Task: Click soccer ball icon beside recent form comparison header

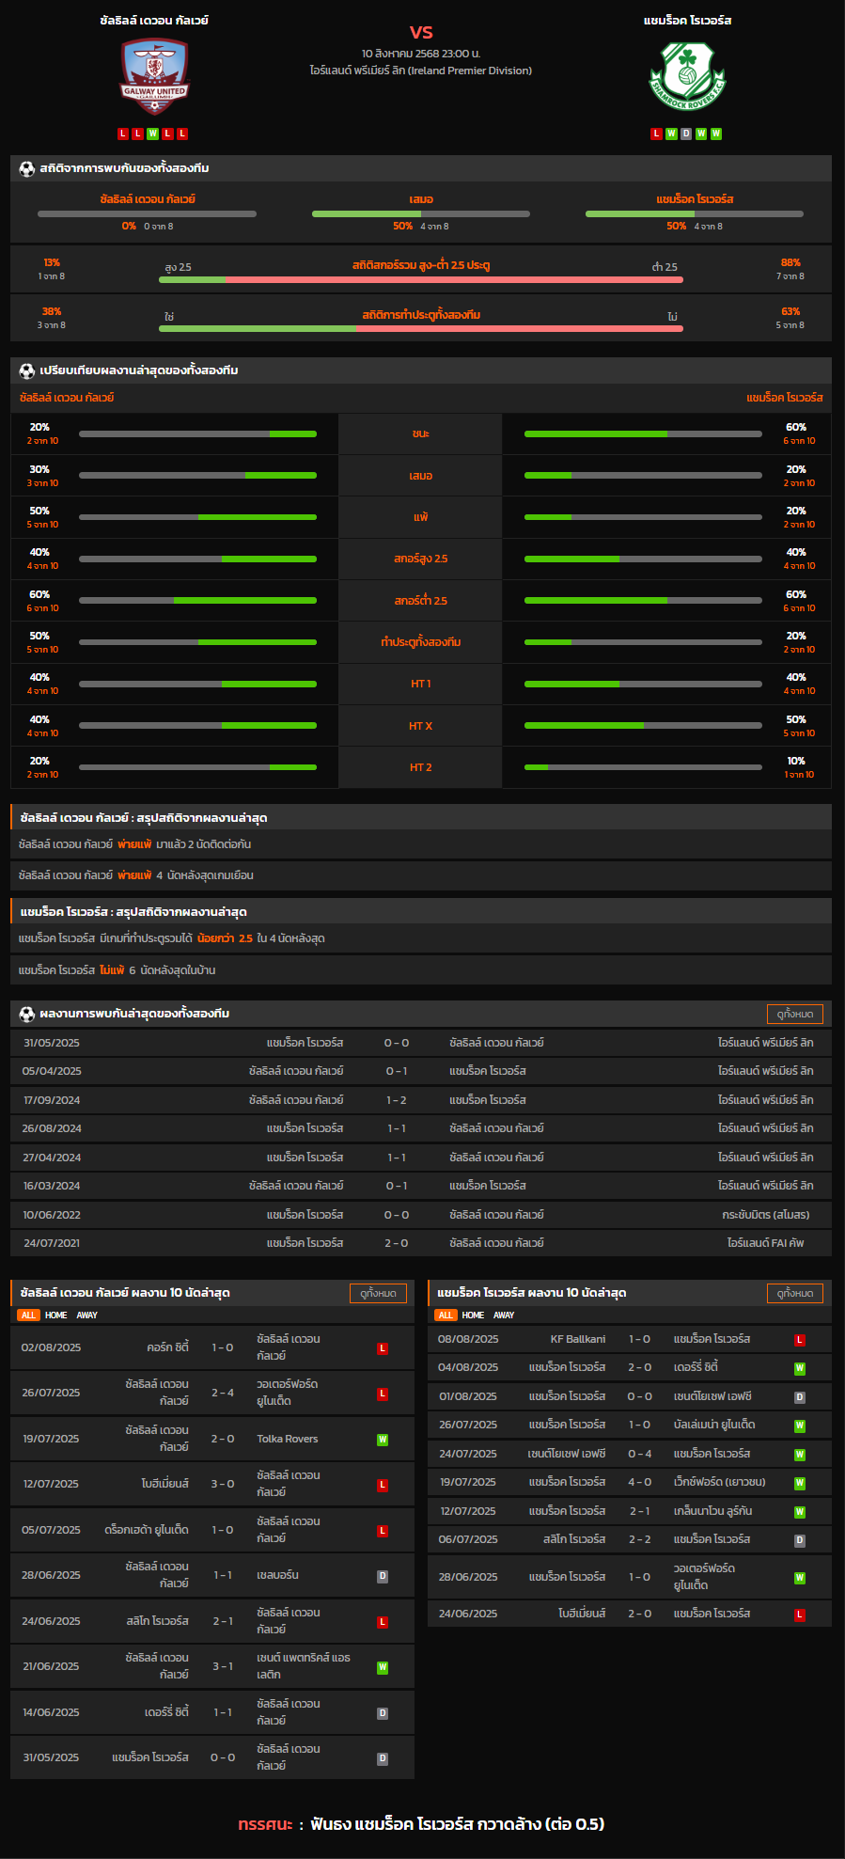Action: pyautogui.click(x=26, y=370)
